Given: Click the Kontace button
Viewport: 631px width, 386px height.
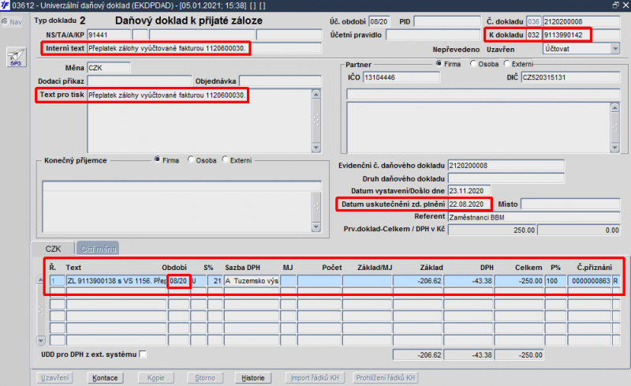Looking at the screenshot, I should 105,378.
